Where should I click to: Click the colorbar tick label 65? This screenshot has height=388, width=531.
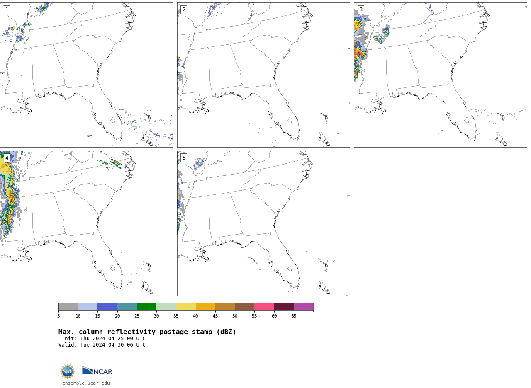coord(294,316)
